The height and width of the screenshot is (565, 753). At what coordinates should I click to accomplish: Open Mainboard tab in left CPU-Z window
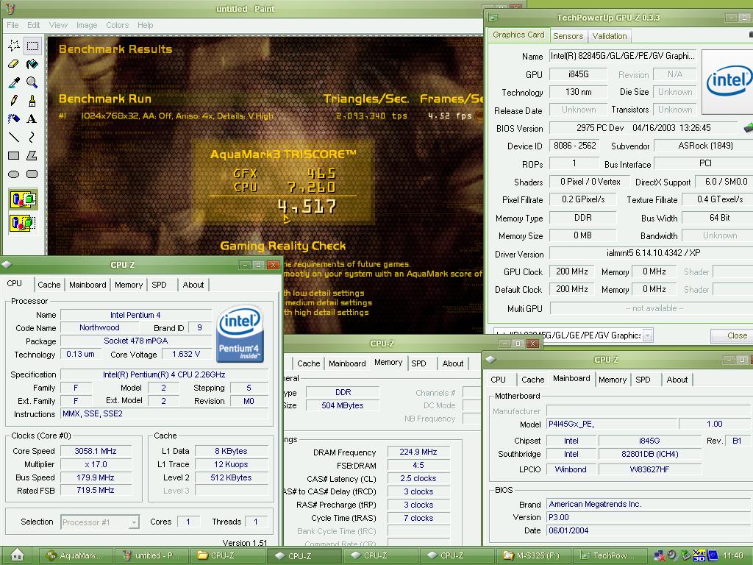coord(88,285)
